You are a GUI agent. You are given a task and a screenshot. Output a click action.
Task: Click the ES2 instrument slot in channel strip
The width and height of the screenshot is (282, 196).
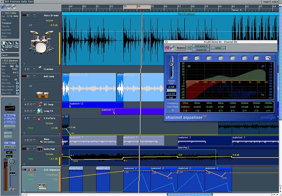tap(10, 143)
